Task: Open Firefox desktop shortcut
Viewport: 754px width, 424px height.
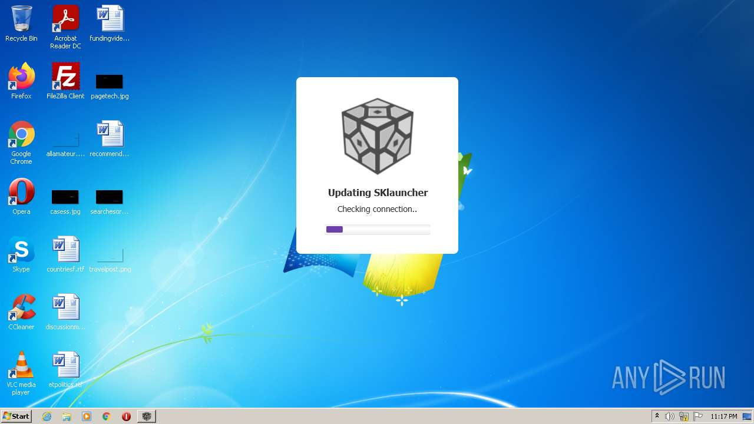Action: click(x=21, y=81)
